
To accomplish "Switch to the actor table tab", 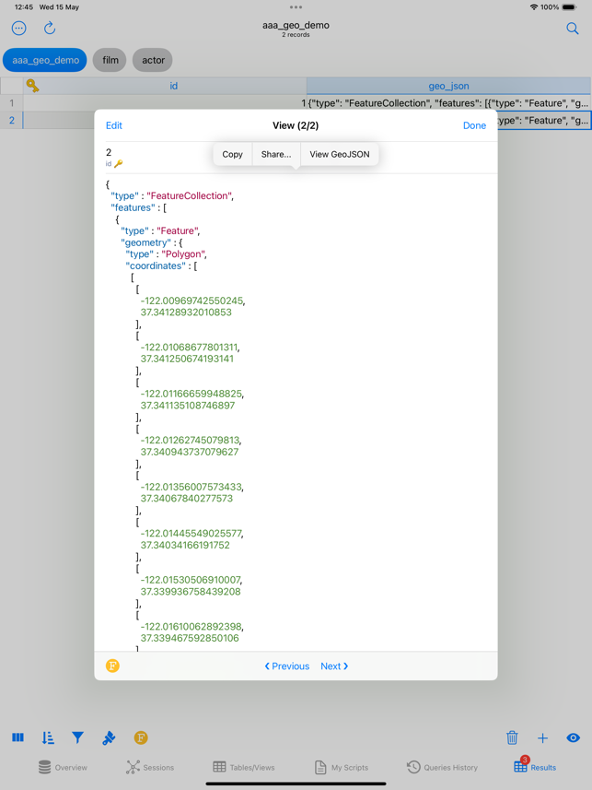I will (153, 60).
